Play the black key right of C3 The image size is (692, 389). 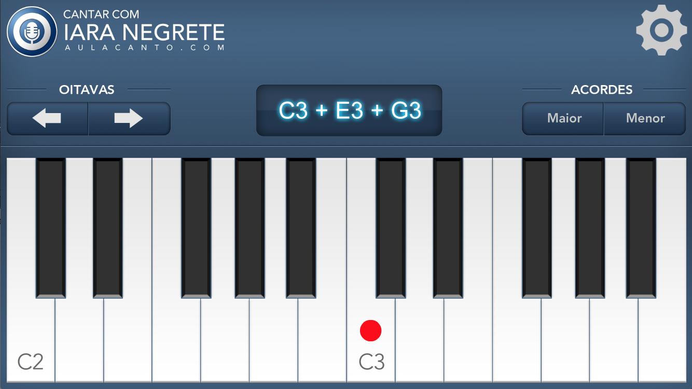[x=391, y=228]
